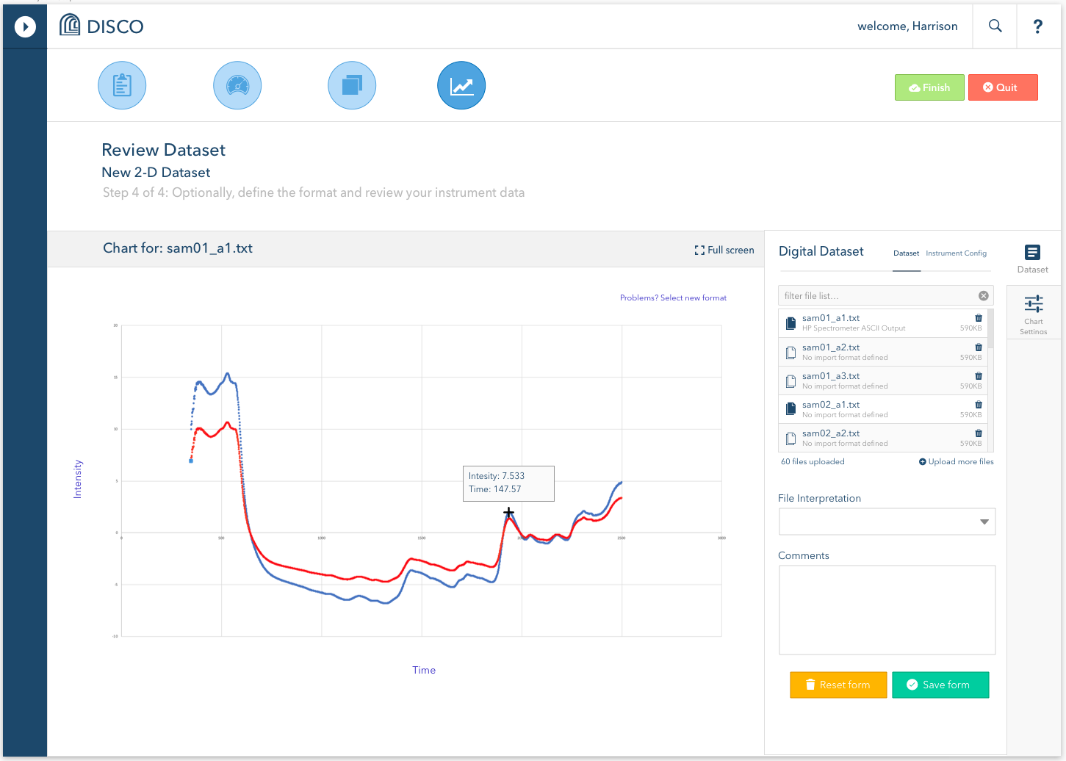Image resolution: width=1066 pixels, height=761 pixels.
Task: Delete sam02_a1.txt from the file list
Action: (978, 404)
